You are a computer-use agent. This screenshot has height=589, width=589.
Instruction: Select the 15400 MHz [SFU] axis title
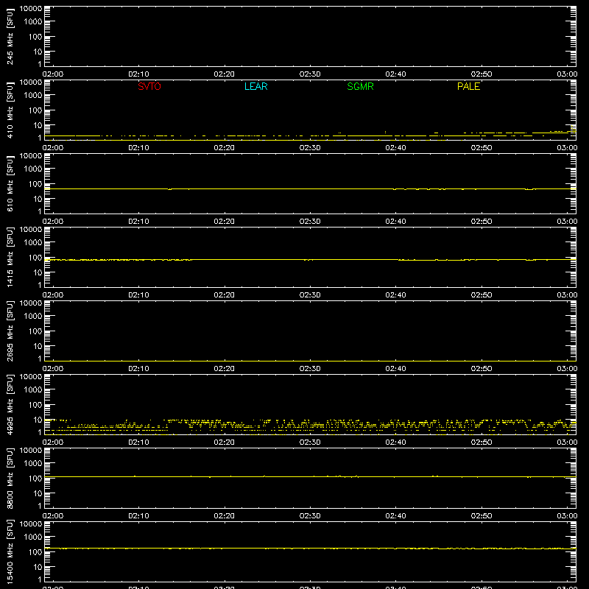[10, 551]
